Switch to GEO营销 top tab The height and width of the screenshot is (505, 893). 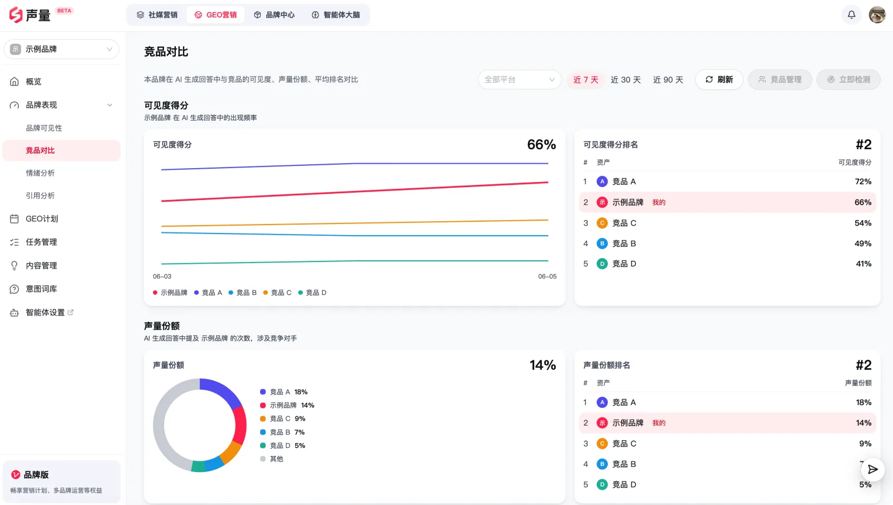[x=215, y=15]
